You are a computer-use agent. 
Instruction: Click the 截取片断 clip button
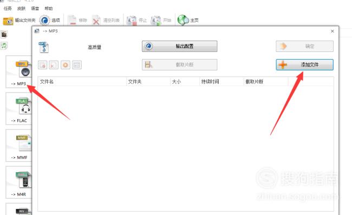pos(180,65)
